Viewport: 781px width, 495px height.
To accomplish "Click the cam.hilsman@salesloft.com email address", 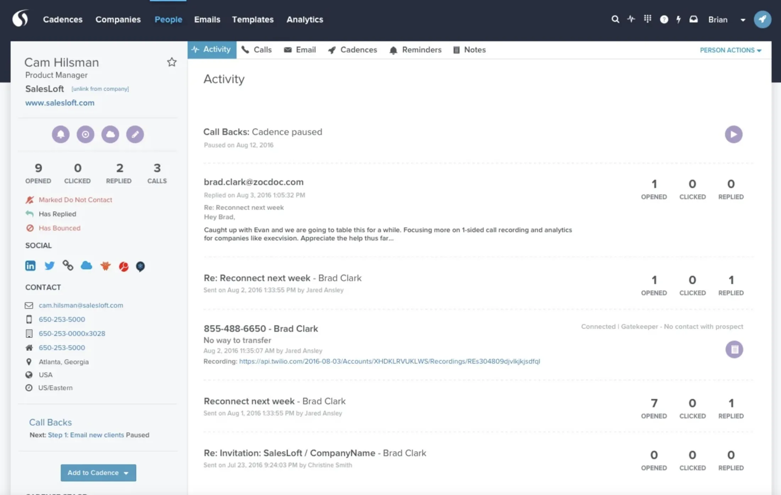I will (81, 305).
